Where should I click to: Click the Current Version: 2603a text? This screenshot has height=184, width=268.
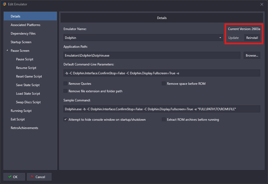coord(244,29)
